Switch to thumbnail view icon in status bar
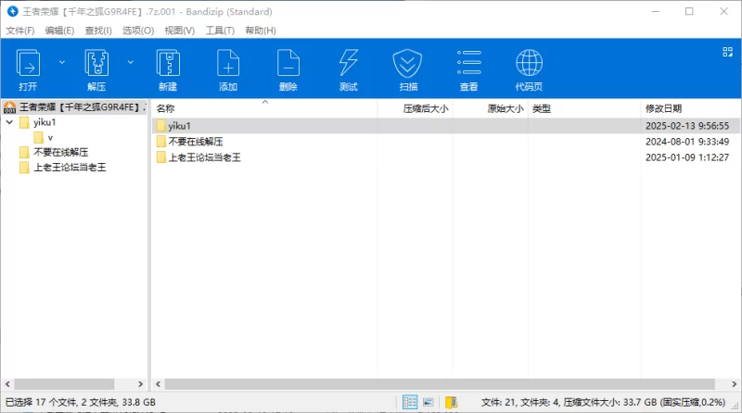The width and height of the screenshot is (742, 413). click(x=429, y=402)
